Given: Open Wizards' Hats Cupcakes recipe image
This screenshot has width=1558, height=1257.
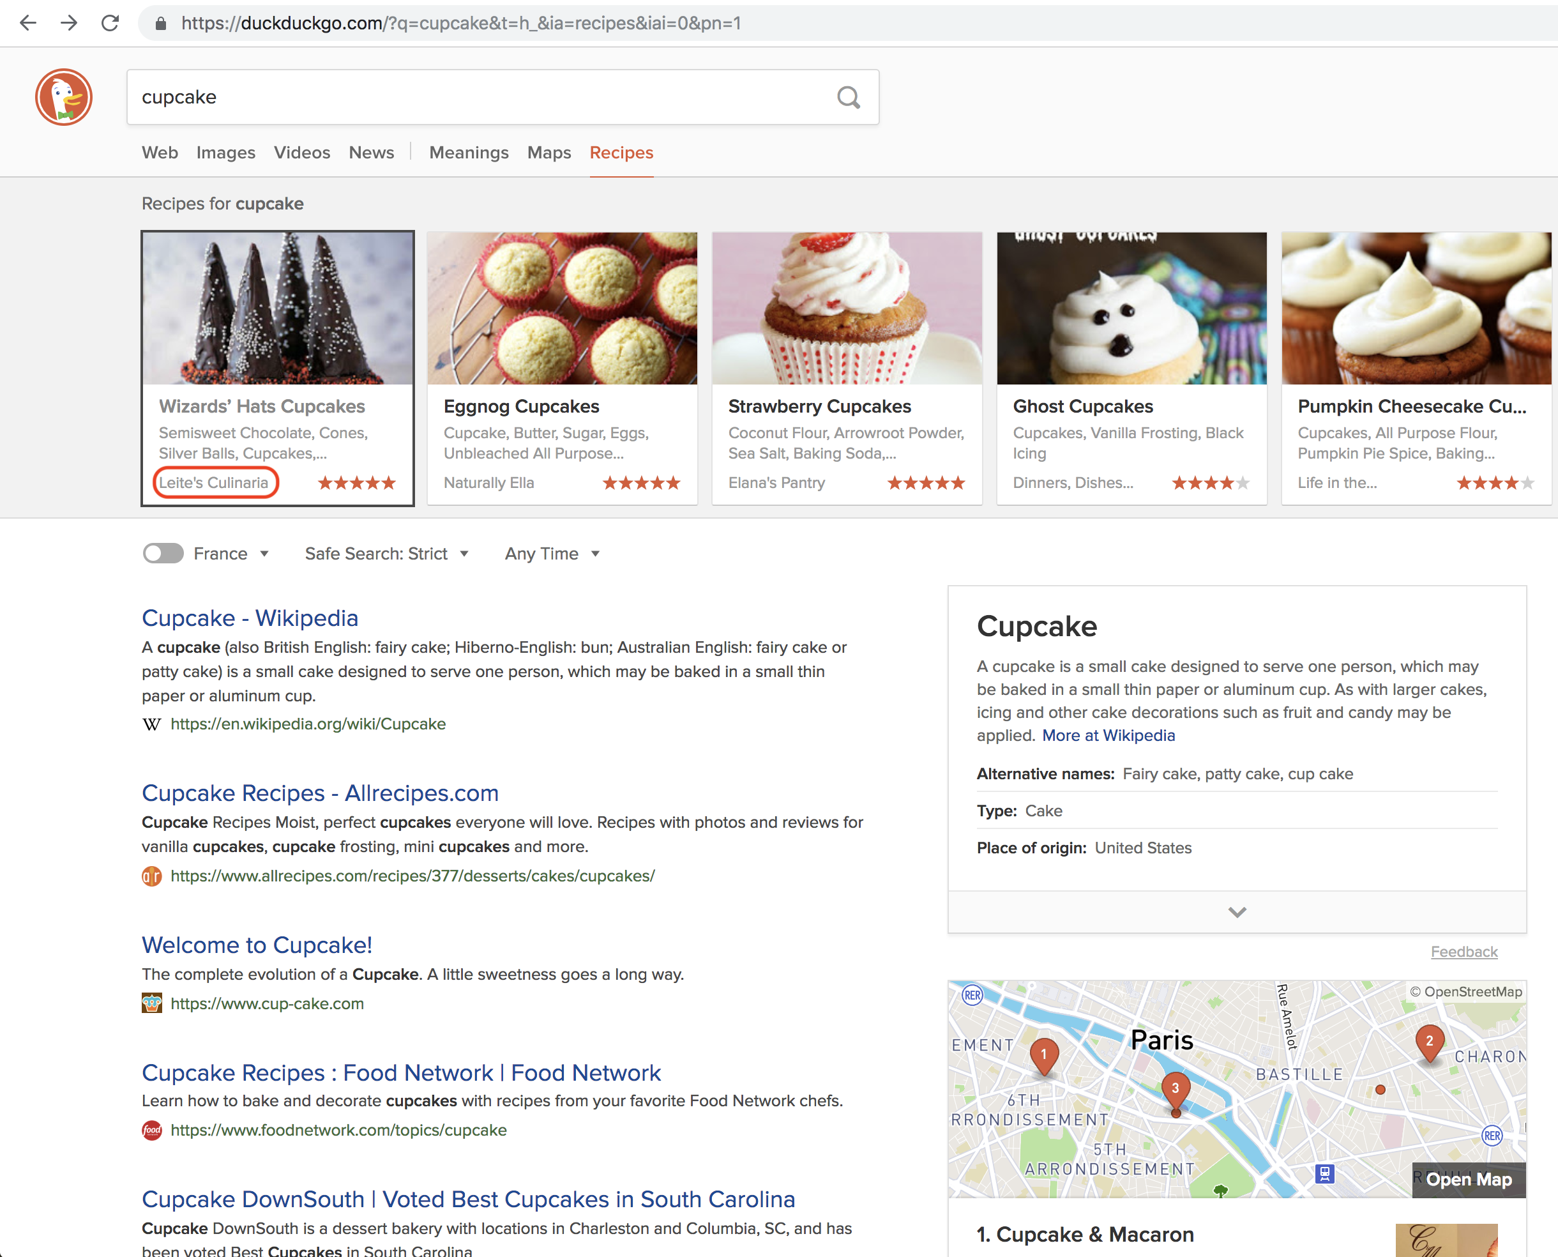Looking at the screenshot, I should tap(278, 309).
